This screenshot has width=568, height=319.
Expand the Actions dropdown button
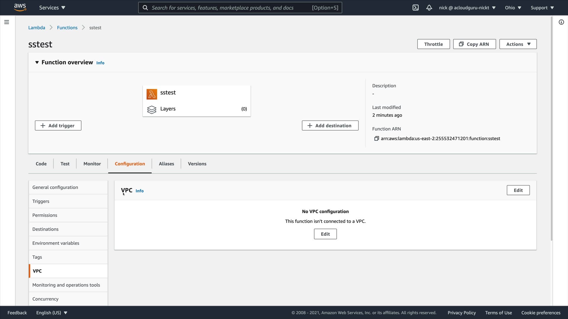pos(518,44)
